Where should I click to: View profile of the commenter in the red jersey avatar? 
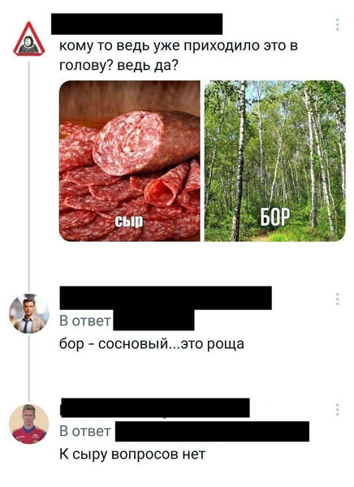tap(29, 425)
